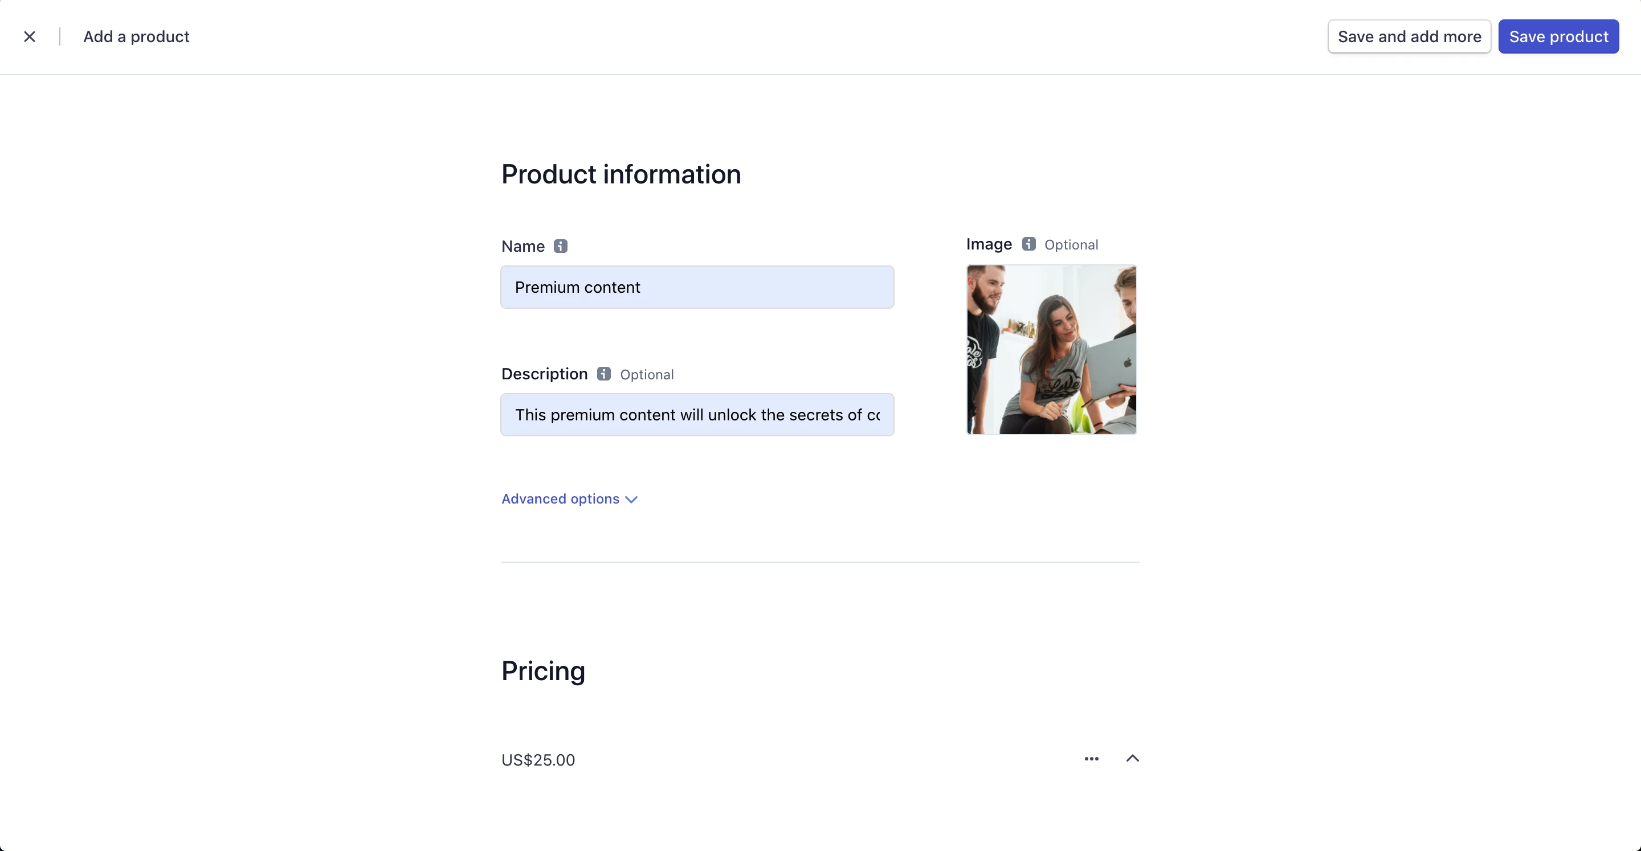Viewport: 1641px width, 851px height.
Task: Click the Product information heading
Action: pyautogui.click(x=621, y=174)
